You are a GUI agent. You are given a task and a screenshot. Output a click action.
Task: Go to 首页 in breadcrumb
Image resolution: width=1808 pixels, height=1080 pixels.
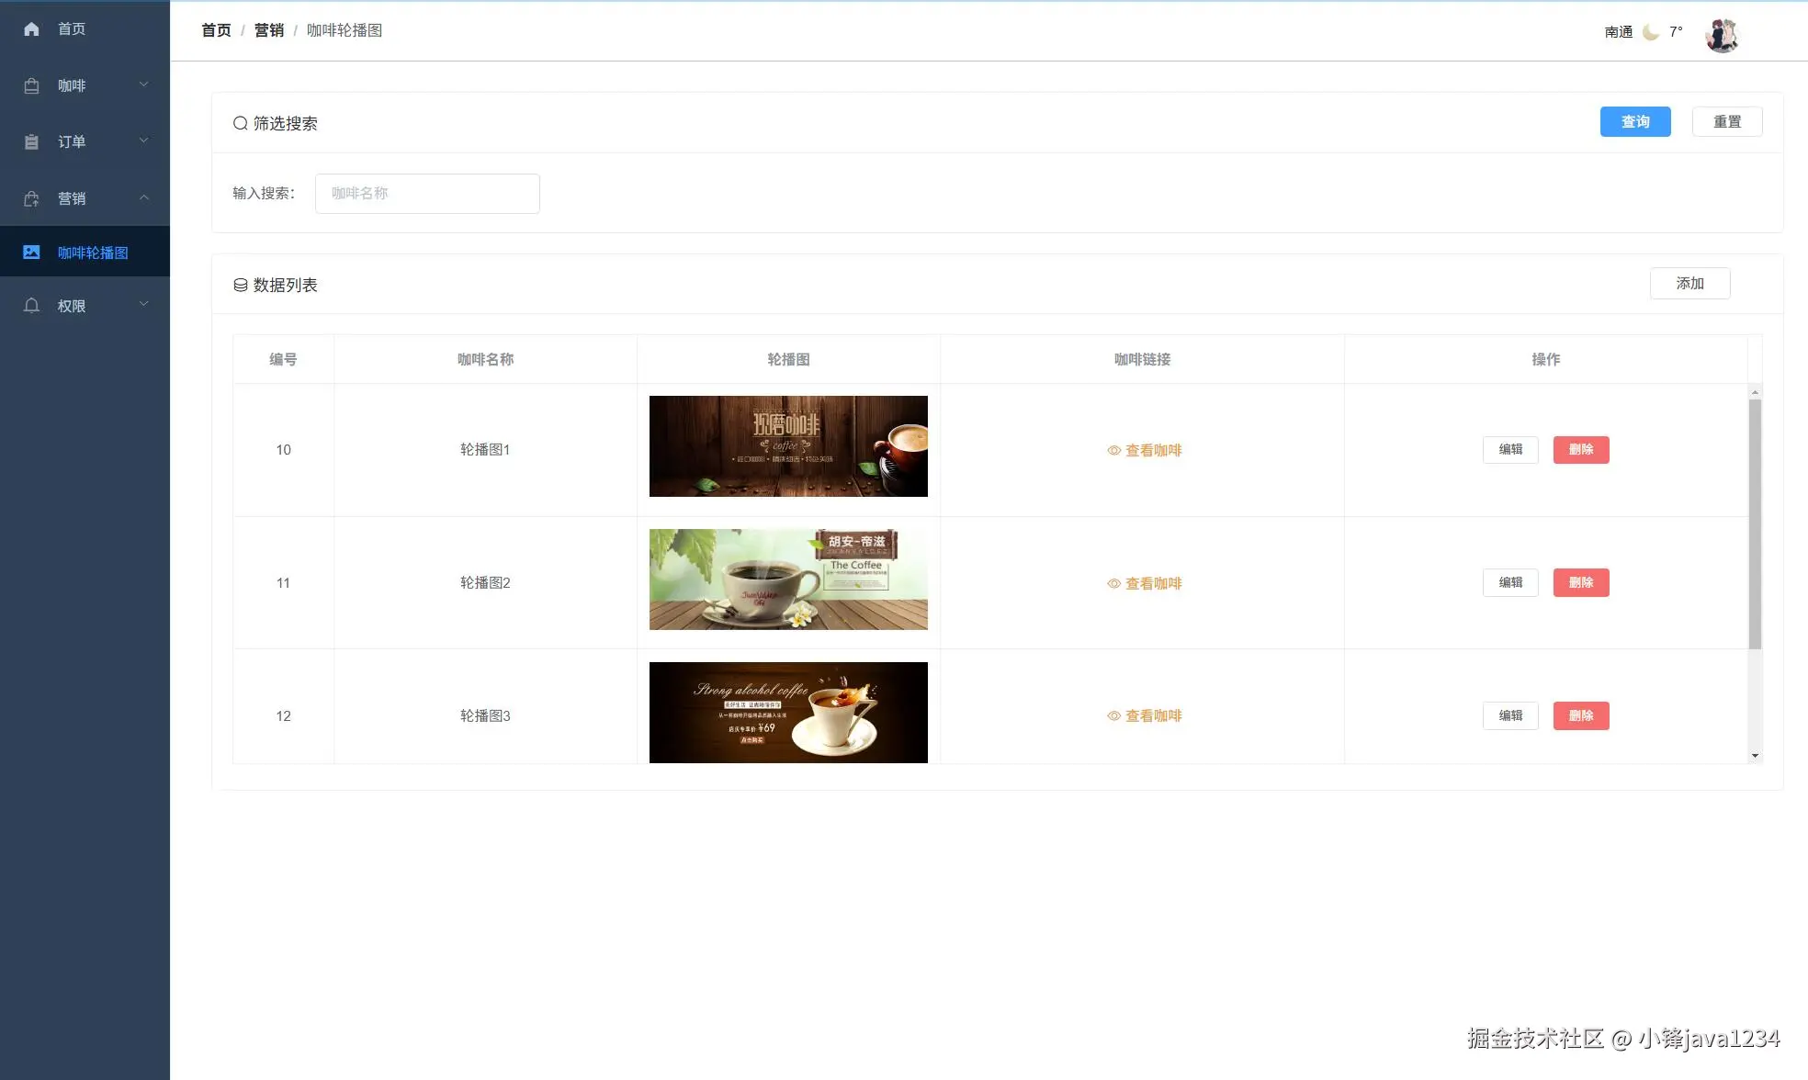[216, 30]
